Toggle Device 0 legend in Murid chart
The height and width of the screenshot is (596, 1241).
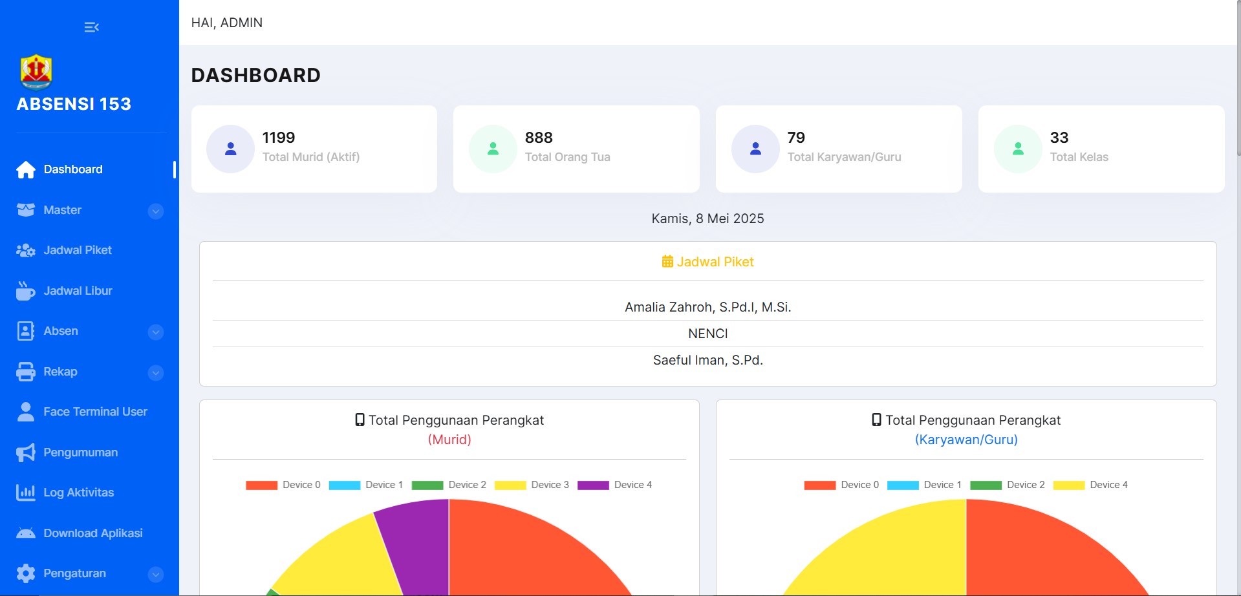[x=283, y=485]
